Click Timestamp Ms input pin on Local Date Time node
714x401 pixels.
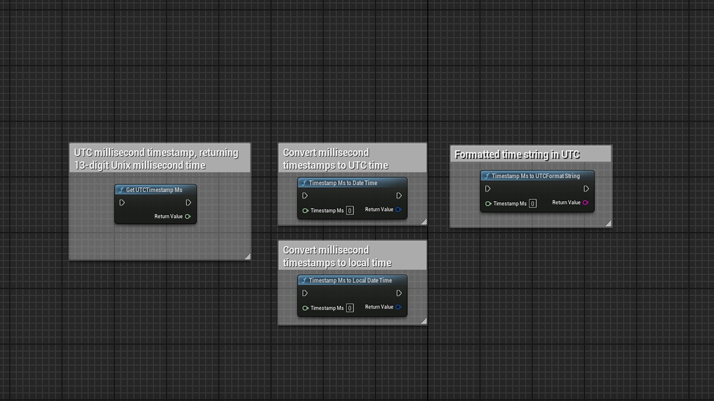[305, 308]
